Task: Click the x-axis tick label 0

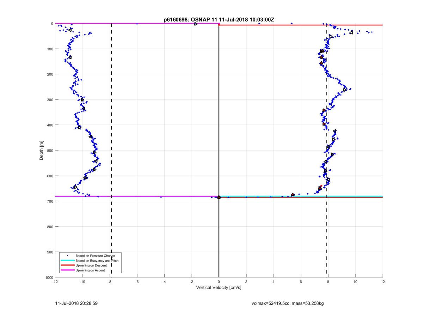Action: tap(219, 282)
